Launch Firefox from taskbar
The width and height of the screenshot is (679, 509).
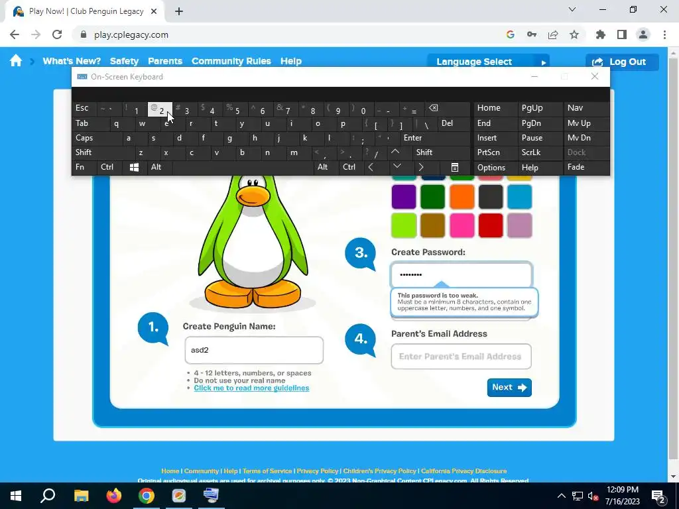(x=114, y=496)
